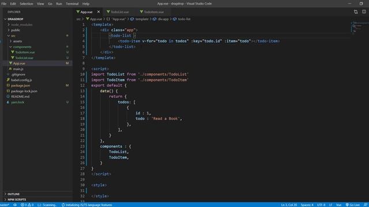369x207 pixels.
Task: Click the JSON braces icon next to package-lock.json
Action: click(8, 91)
